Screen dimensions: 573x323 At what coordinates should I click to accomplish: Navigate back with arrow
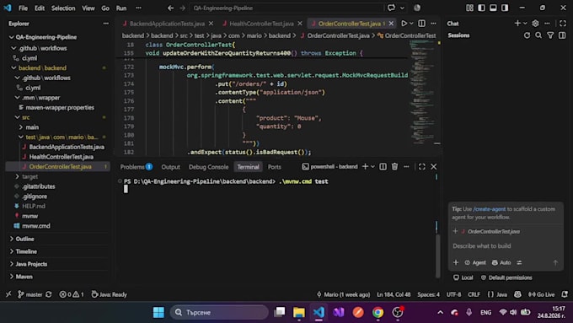[171, 8]
